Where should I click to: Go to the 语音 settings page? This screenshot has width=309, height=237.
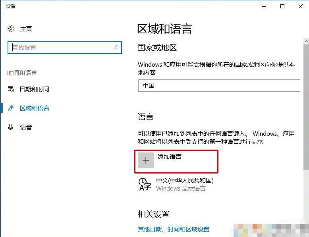[x=26, y=127]
